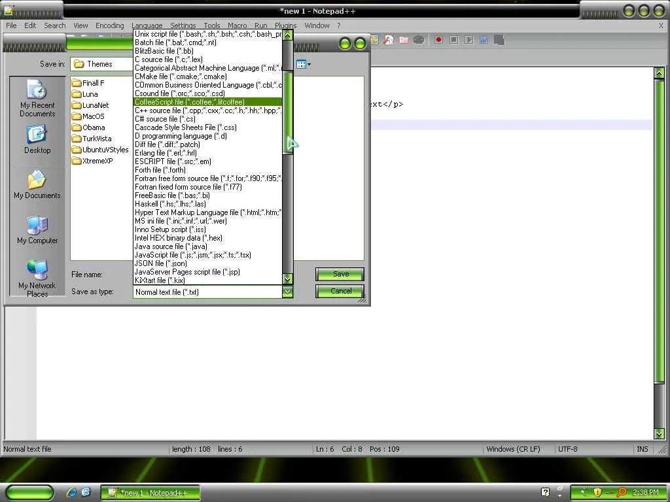Click editor vertical scrollbar up arrow

coord(659,73)
